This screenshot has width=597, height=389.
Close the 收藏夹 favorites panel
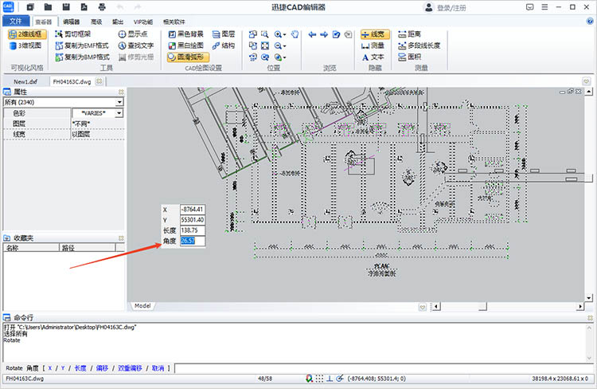[x=121, y=238]
